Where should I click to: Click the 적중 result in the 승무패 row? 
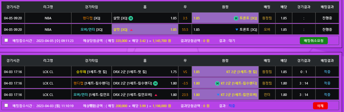pyautogui.click(x=327, y=72)
